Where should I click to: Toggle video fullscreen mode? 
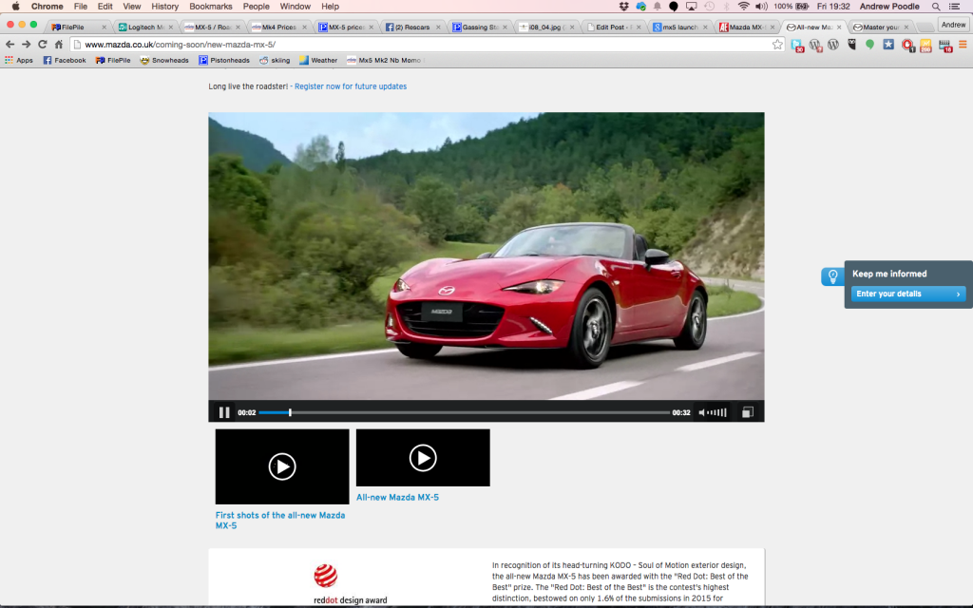point(748,412)
